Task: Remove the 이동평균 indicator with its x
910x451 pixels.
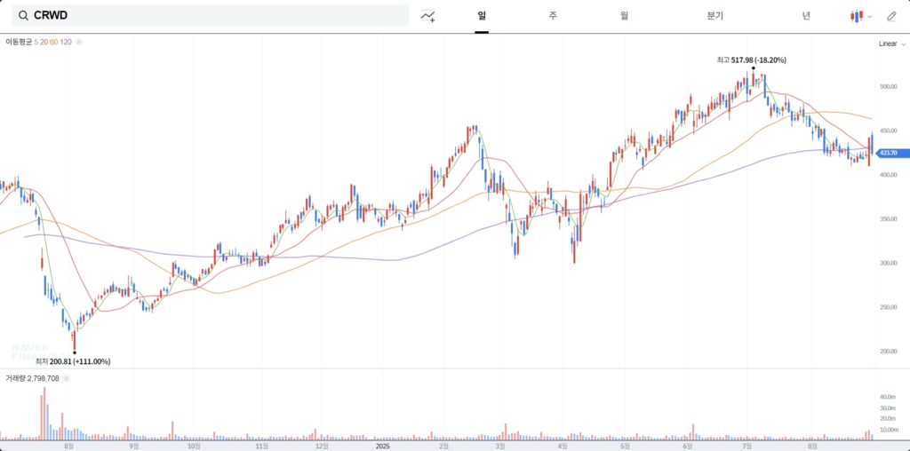Action: [x=79, y=42]
